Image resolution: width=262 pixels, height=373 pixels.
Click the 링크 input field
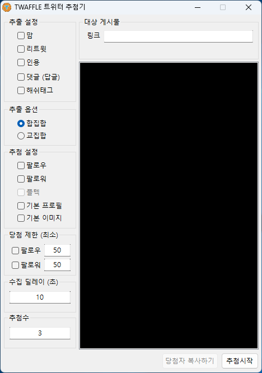[179, 36]
